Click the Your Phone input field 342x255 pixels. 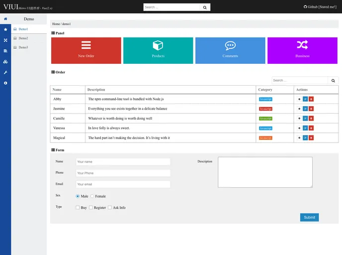[123, 173]
